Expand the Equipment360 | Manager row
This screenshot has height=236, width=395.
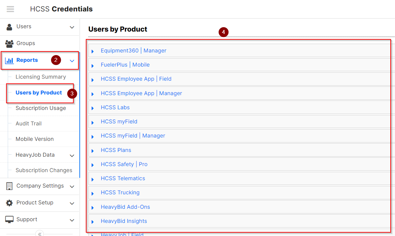pos(93,51)
